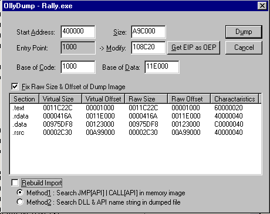
Task: Click the Entry Point field showing 1000
Action: (x=78, y=47)
